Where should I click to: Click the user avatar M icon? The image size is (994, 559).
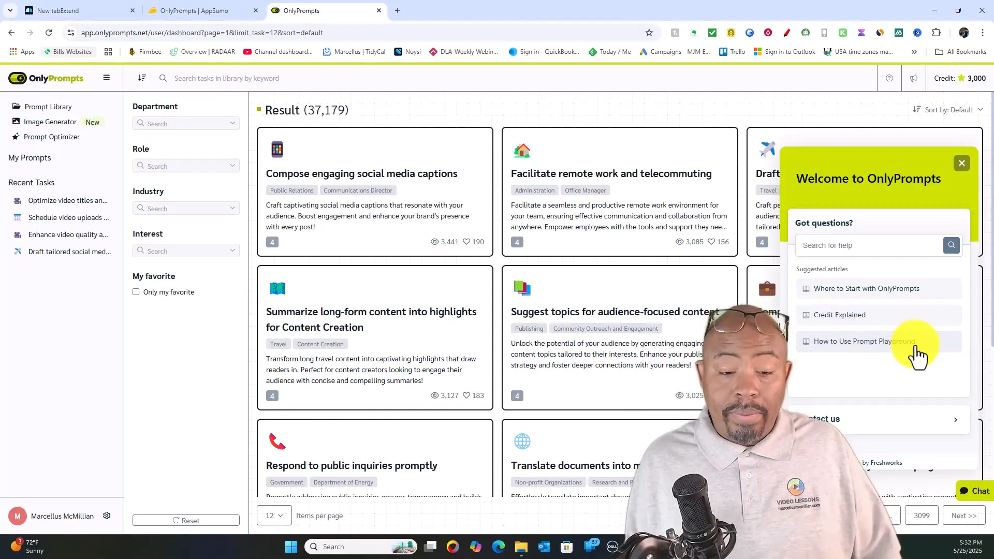[x=17, y=516]
